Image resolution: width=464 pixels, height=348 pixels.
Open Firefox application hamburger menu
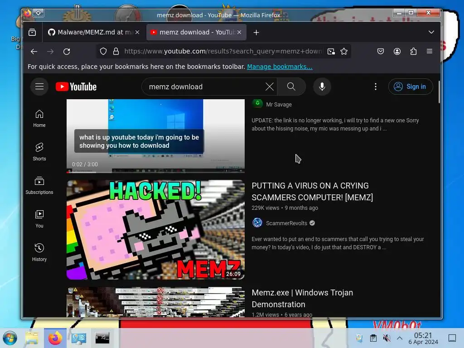[x=430, y=51]
